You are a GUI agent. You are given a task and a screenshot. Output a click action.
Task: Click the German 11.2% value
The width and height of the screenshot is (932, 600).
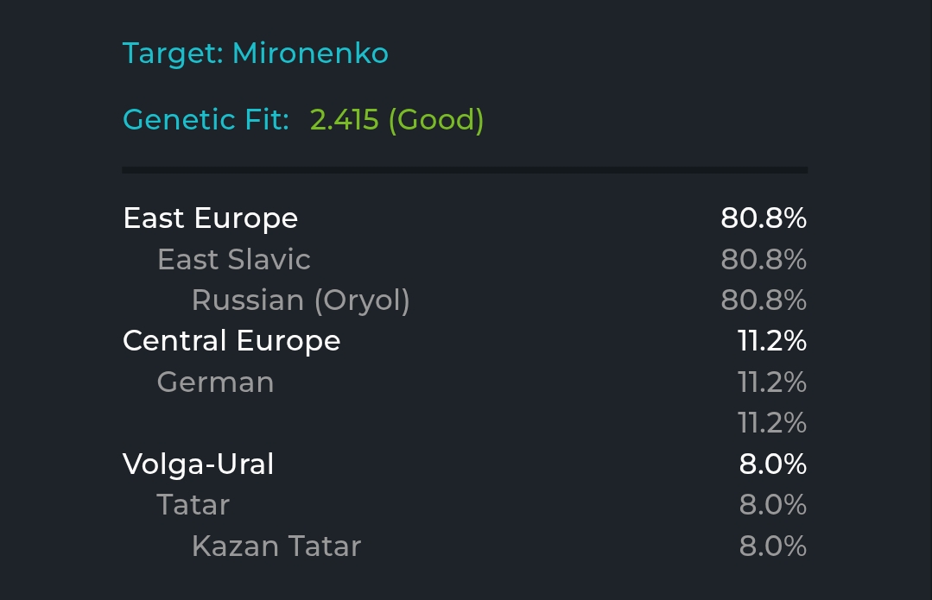click(x=772, y=382)
